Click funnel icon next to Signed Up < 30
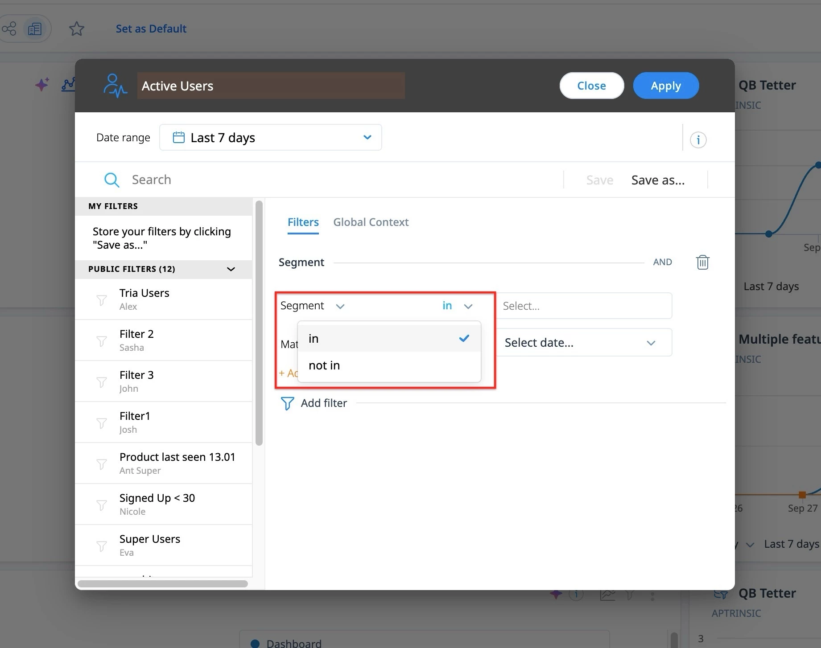This screenshot has width=821, height=648. coord(102,505)
